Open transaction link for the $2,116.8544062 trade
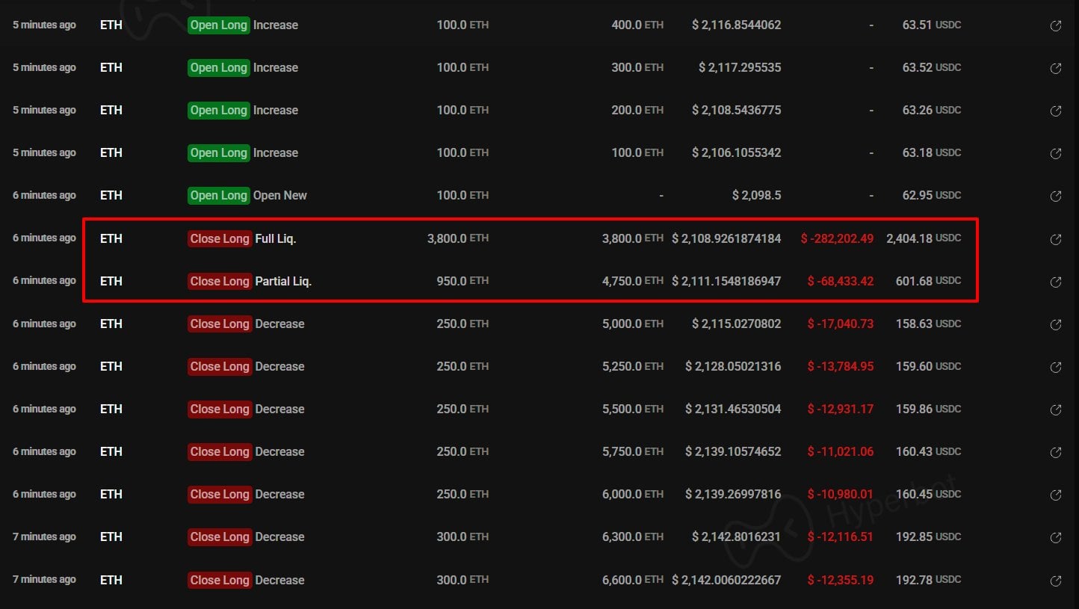 pyautogui.click(x=1056, y=25)
